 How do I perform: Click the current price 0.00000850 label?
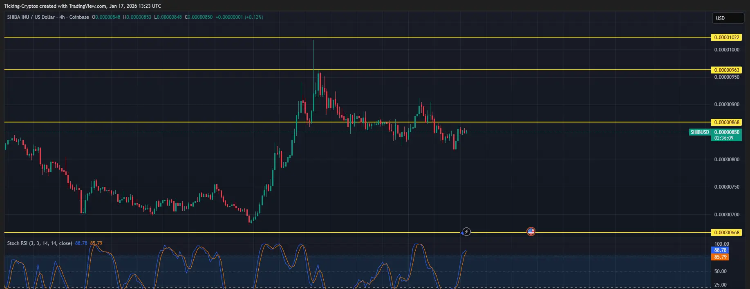727,132
